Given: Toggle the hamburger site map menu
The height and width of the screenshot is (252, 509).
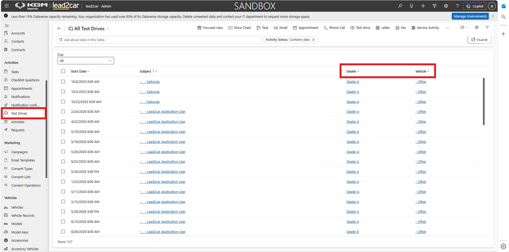Looking at the screenshot, I should (x=7, y=26).
